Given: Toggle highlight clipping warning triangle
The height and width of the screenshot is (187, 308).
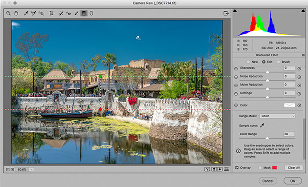Looking at the screenshot, I should tap(303, 11).
